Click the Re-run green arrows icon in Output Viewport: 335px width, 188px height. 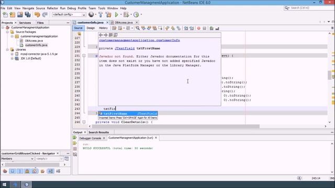pos(75,138)
